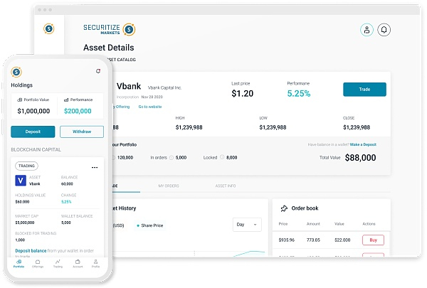Screen dimensions: 427x288
Task: Switch to the ASSET INFO tab
Action: 226,186
